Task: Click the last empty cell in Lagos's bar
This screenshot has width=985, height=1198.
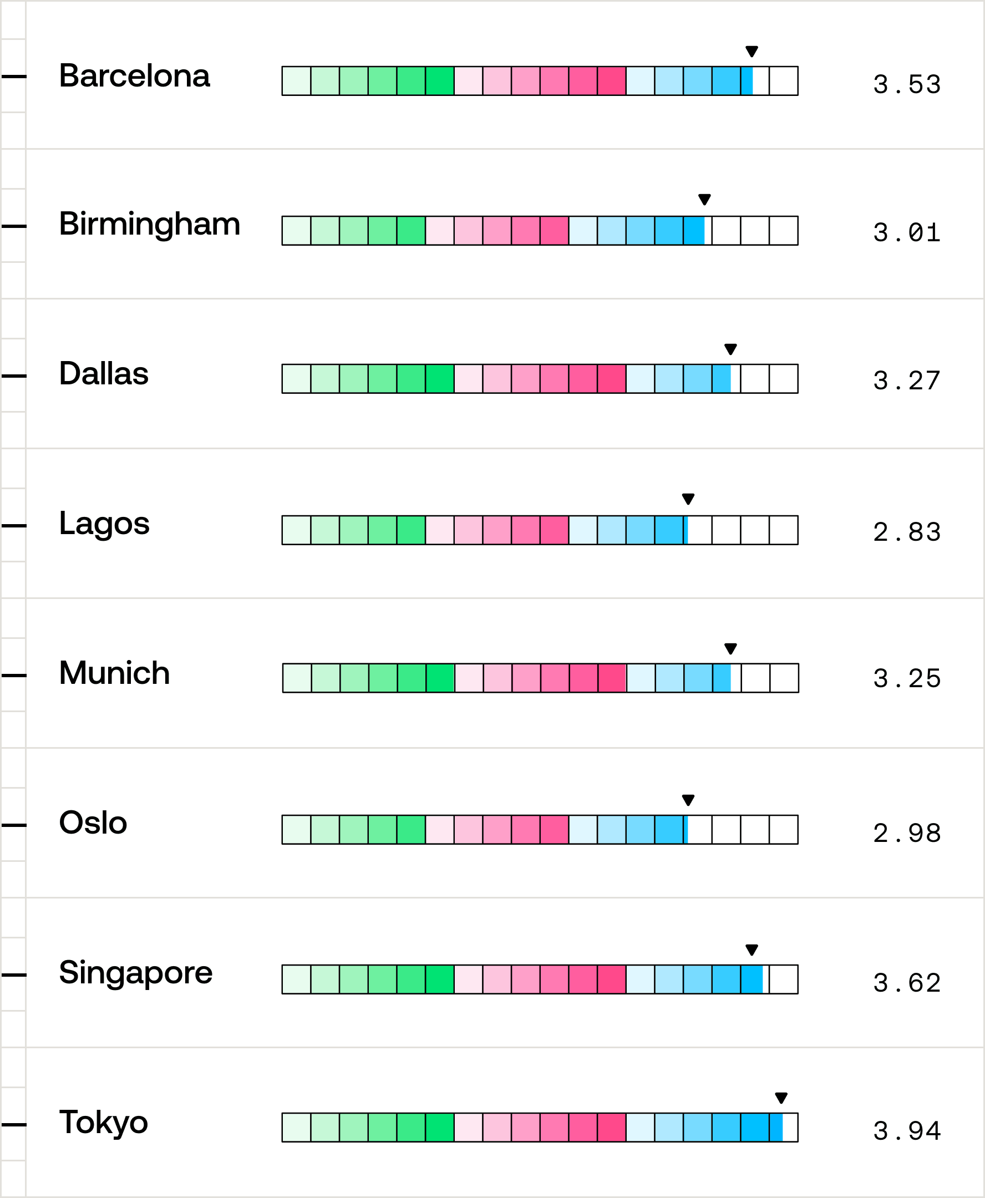Action: tap(784, 530)
